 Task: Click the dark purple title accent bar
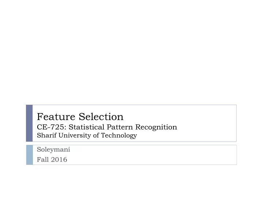tap(29, 123)
